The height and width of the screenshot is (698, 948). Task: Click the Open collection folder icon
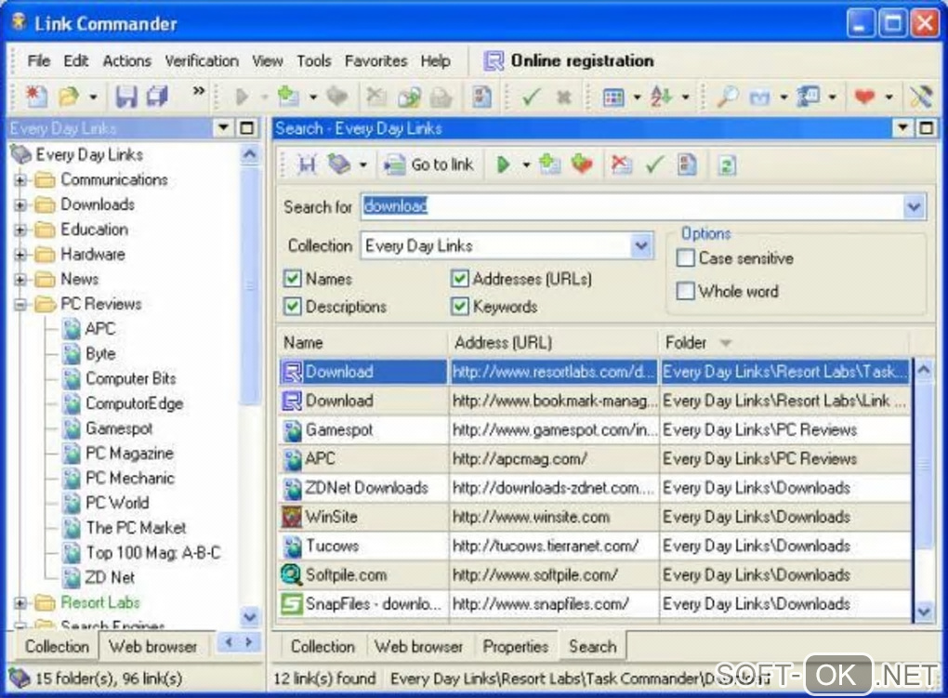(x=69, y=96)
